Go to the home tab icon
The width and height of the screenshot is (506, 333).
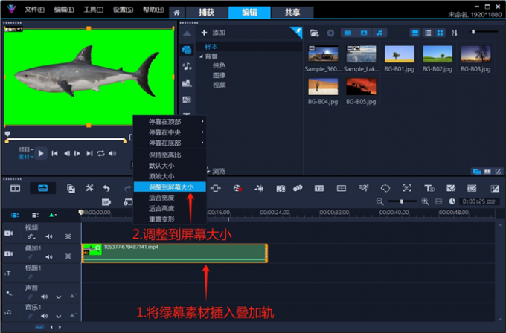click(176, 13)
